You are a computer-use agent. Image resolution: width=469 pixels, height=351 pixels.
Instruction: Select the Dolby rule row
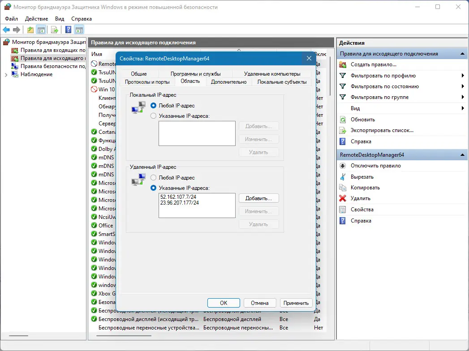[103, 149]
